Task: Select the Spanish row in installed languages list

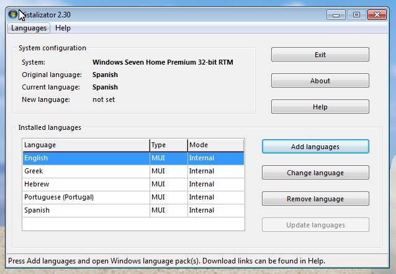Action: [x=133, y=210]
